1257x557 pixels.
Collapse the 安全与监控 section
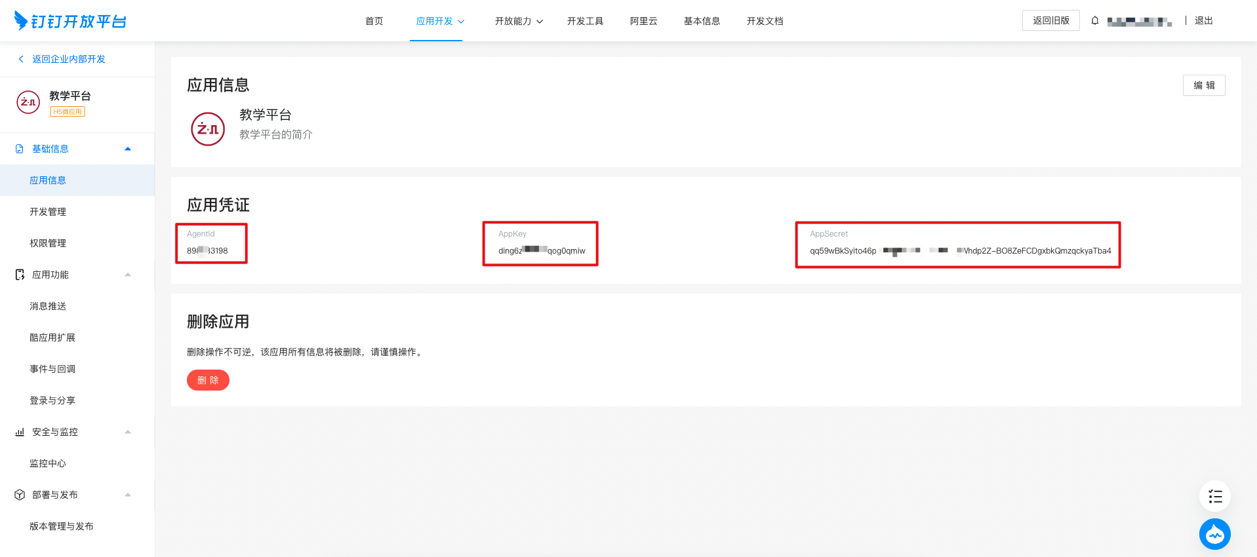click(128, 432)
